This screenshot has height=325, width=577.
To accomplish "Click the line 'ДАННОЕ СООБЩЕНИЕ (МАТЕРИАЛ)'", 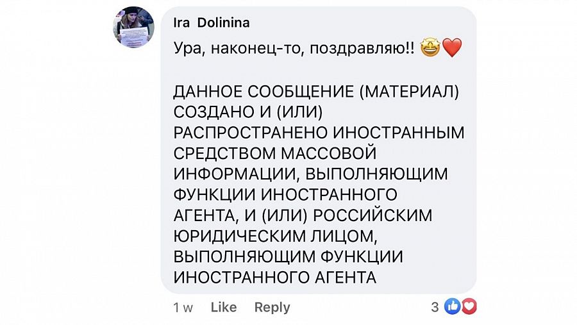I will click(x=317, y=92).
